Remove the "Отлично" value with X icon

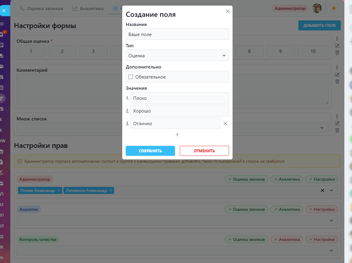pos(225,124)
